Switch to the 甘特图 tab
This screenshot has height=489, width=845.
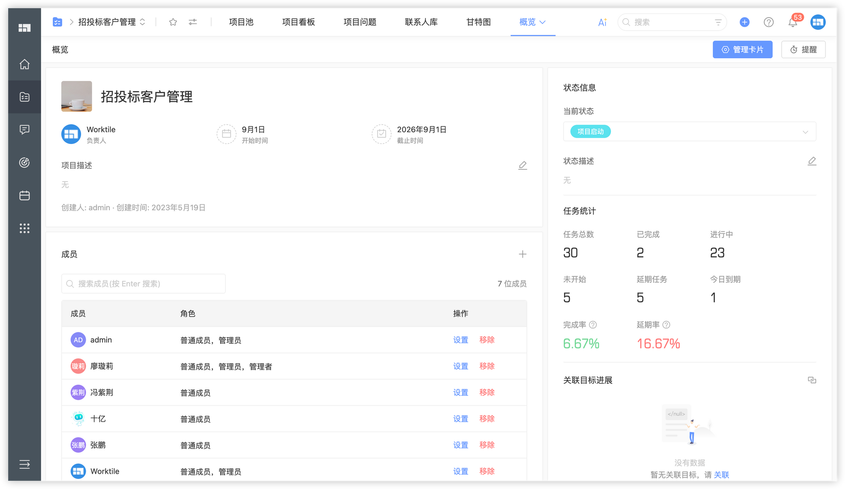click(x=478, y=22)
